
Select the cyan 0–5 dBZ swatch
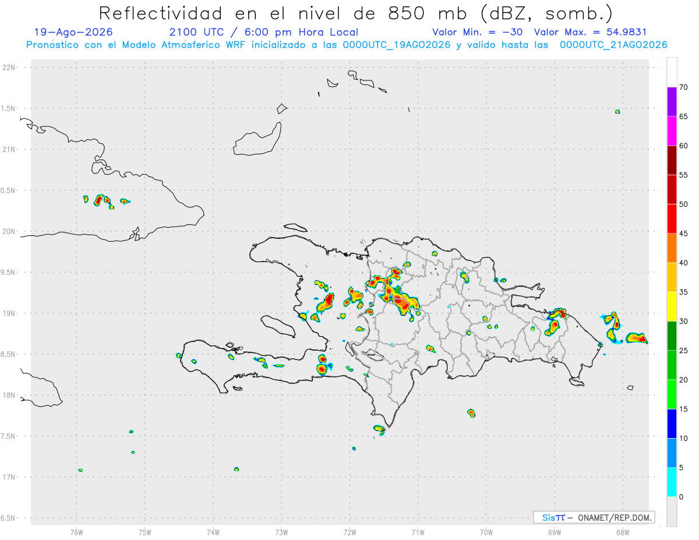(x=672, y=482)
